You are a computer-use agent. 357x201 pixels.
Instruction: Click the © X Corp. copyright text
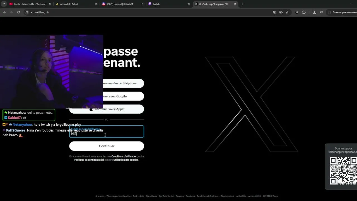(271, 196)
